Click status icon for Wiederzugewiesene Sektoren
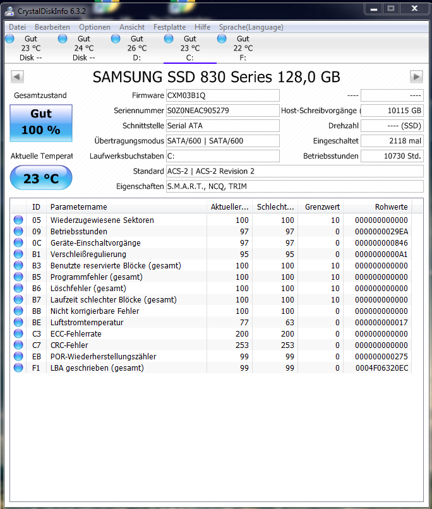The image size is (432, 509). (18, 220)
